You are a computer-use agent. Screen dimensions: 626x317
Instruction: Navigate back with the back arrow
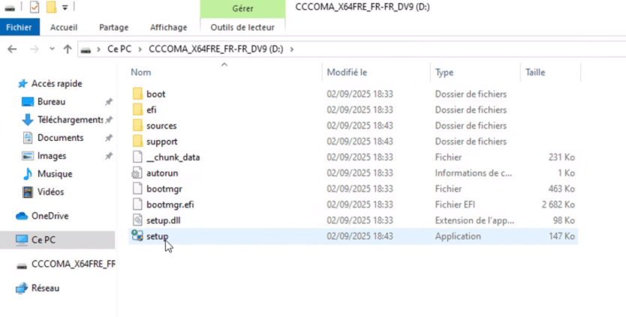[11, 49]
